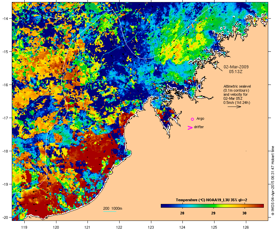The image size is (277, 230).
Task: Click the '200 1000m' depth contour label
Action: (x=112, y=208)
